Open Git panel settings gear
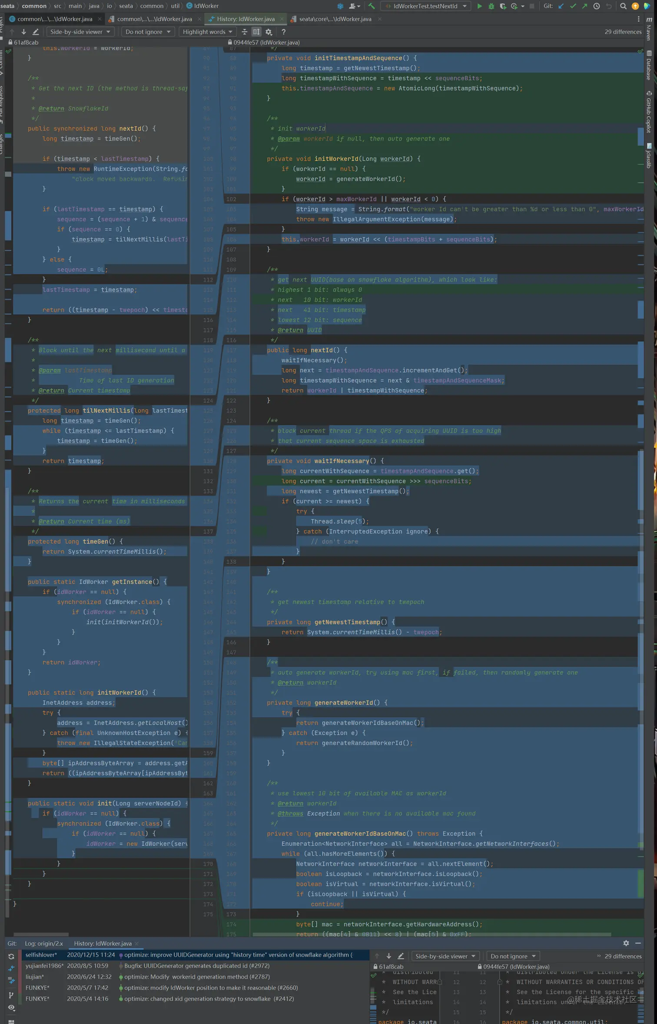Image resolution: width=657 pixels, height=1024 pixels. (626, 943)
